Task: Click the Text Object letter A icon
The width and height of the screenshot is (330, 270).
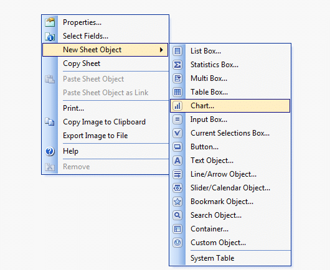Action: pyautogui.click(x=177, y=161)
